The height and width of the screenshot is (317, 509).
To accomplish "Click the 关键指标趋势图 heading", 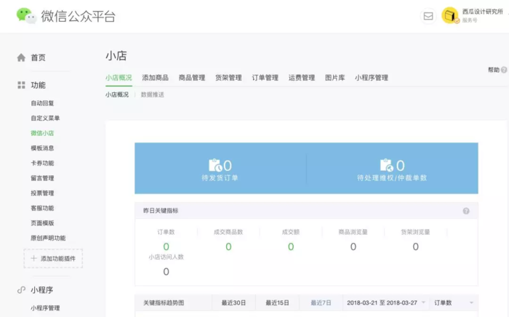I will 164,302.
